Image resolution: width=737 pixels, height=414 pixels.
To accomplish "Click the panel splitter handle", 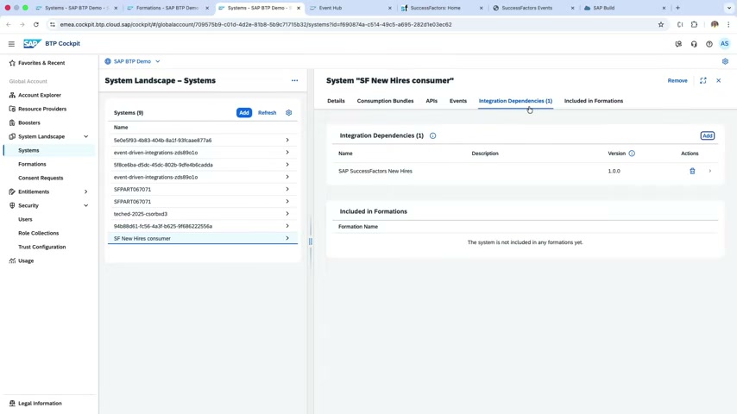I will (x=310, y=241).
